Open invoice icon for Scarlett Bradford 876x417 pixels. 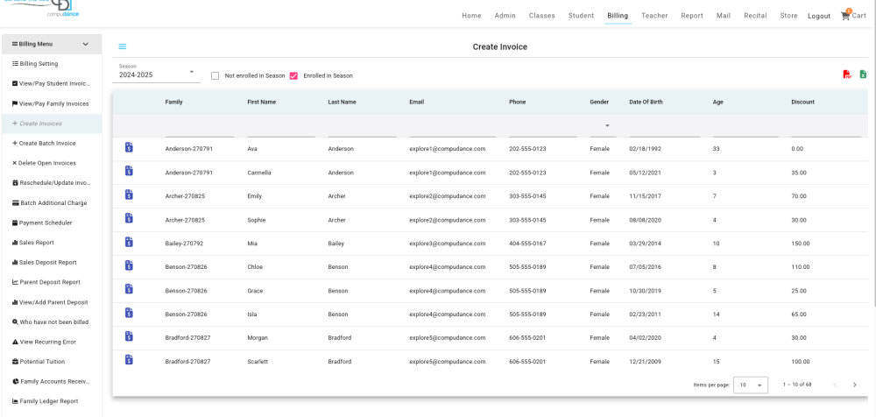pos(129,360)
